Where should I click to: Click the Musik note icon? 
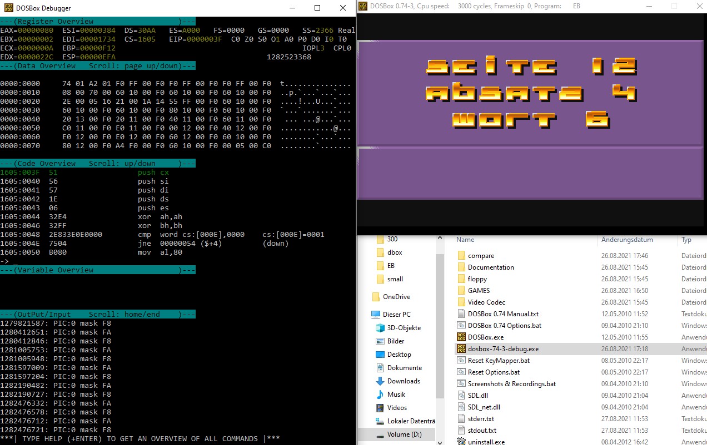(x=380, y=395)
